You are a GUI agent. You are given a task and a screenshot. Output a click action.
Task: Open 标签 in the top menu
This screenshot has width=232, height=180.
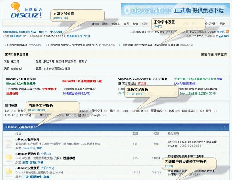145,24
